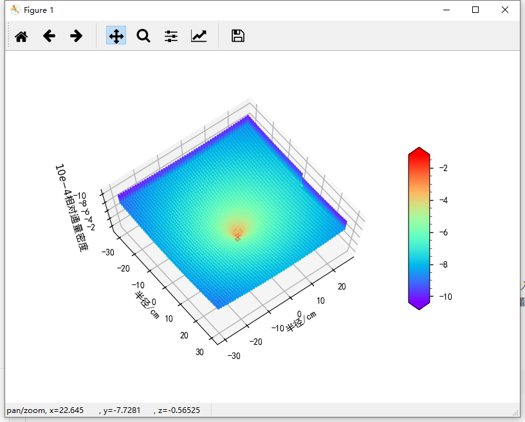Activate the zoom-to-rectangle magnifier tool

pyautogui.click(x=143, y=35)
